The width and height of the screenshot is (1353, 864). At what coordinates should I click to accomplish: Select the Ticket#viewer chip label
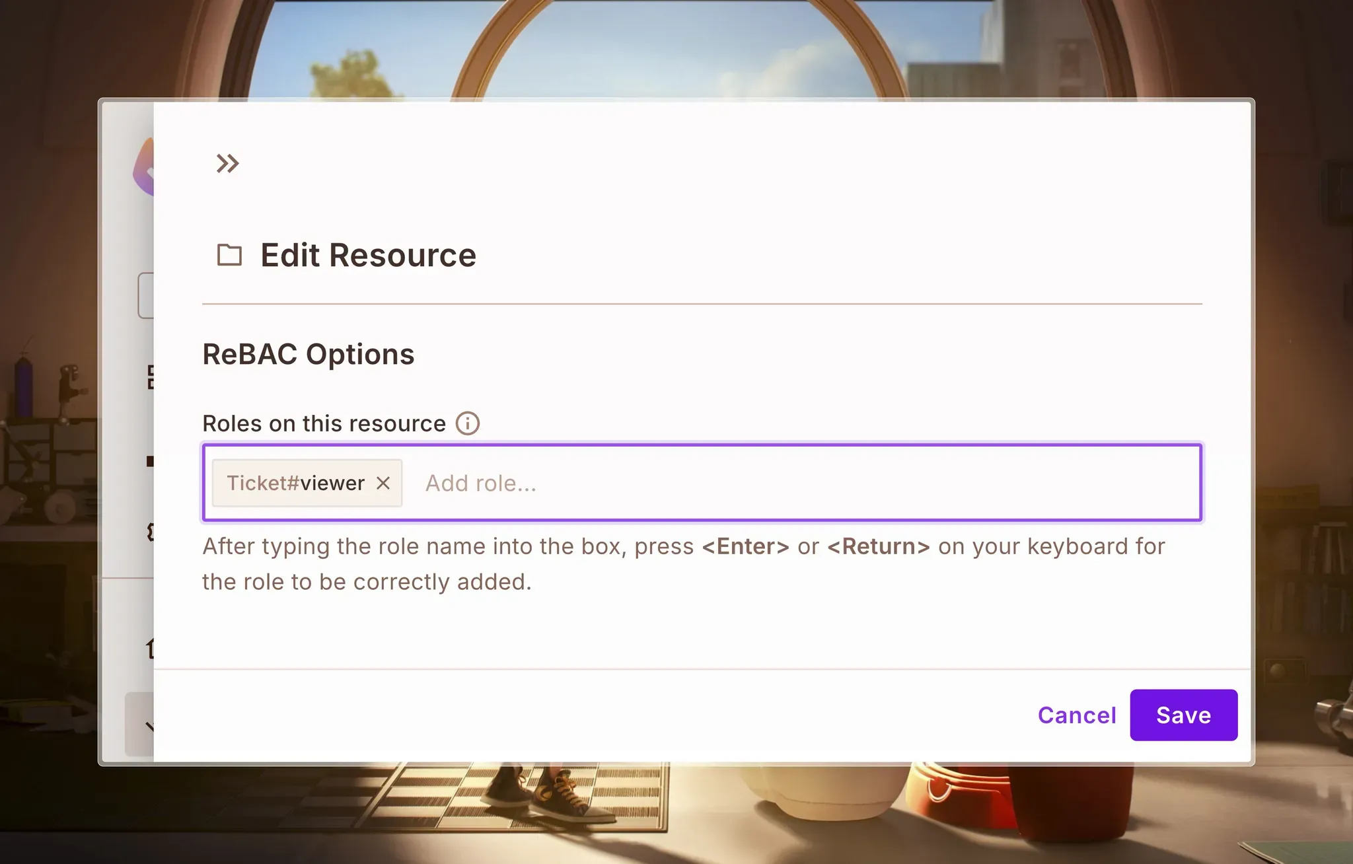pos(295,483)
